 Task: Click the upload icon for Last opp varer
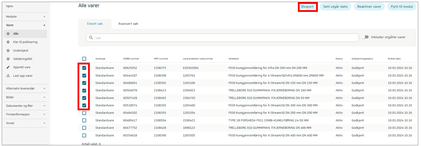(8, 76)
